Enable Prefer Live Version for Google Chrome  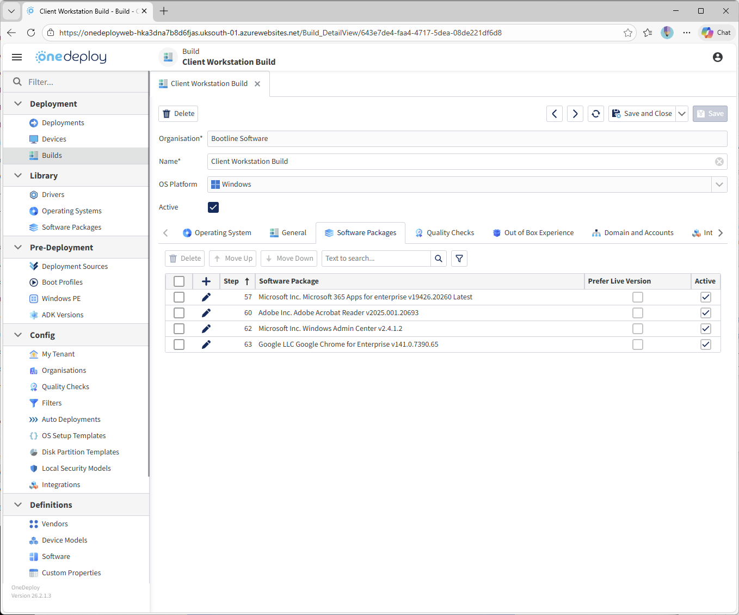pyautogui.click(x=637, y=345)
